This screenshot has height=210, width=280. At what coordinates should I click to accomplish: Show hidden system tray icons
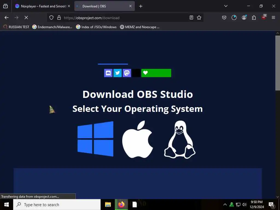coord(225,205)
